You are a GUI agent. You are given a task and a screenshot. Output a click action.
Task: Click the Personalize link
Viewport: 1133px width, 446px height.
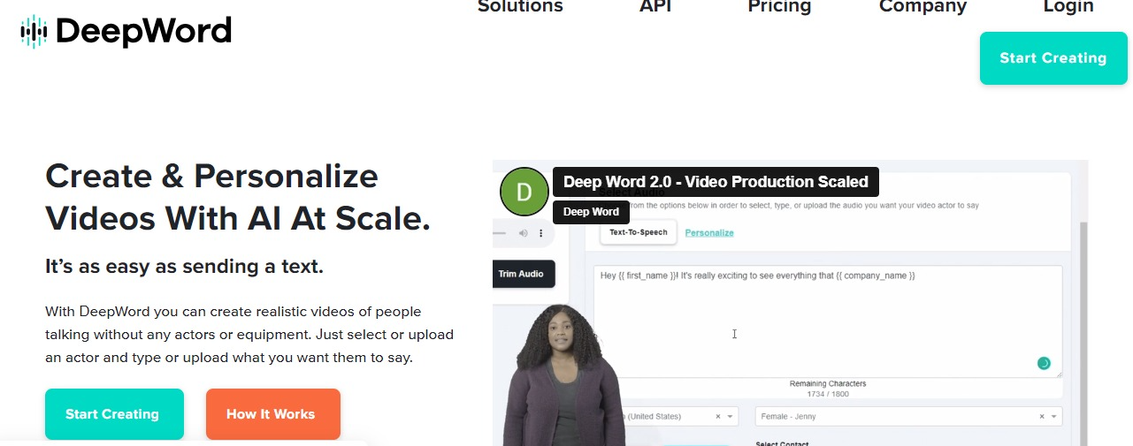709,232
